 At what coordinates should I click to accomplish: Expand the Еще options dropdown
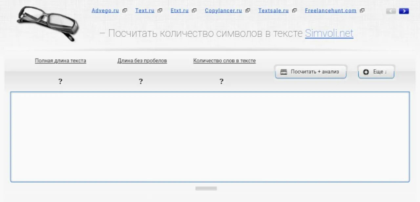pyautogui.click(x=376, y=72)
